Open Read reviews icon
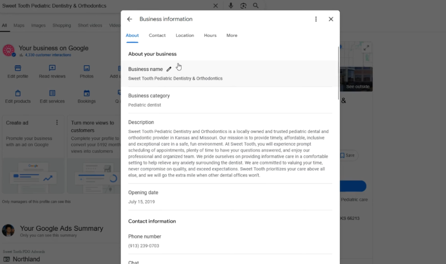Image resolution: width=446 pixels, height=264 pixels. tap(52, 68)
